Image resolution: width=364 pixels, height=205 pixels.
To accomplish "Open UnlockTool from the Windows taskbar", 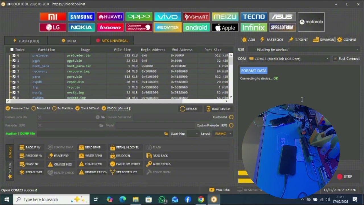I will [214, 200].
